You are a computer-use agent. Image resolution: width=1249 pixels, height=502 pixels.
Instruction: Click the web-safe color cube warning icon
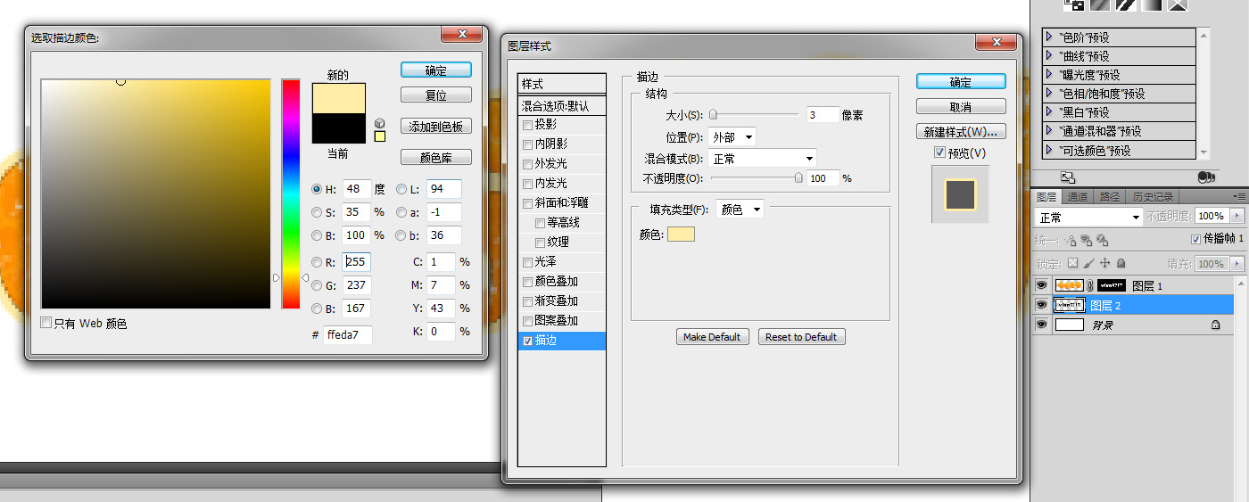(x=379, y=122)
